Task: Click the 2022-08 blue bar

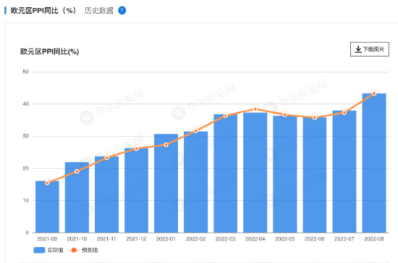Action: click(374, 163)
